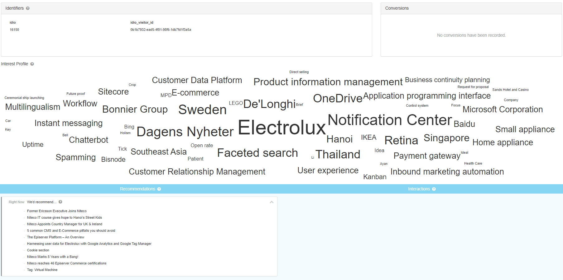
Task: Click Inbound marketing automation topic
Action: point(447,172)
